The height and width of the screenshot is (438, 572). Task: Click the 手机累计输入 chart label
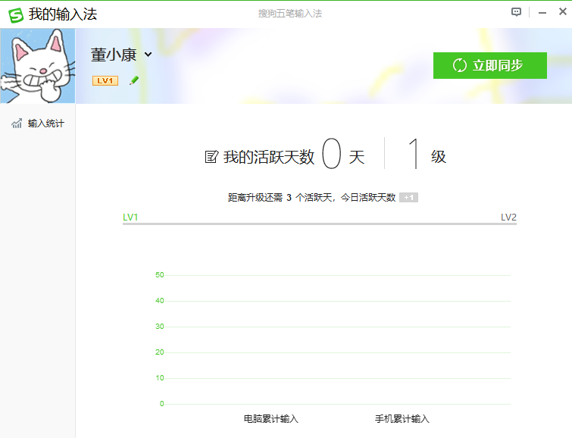(x=402, y=418)
